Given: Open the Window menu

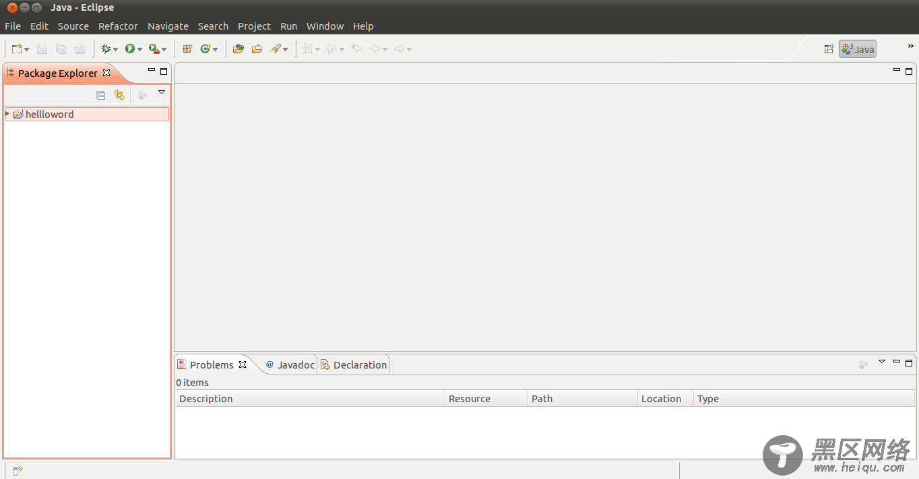Looking at the screenshot, I should coord(325,26).
